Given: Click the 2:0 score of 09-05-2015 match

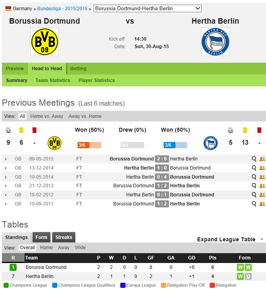Looking at the screenshot, I should 162,159.
